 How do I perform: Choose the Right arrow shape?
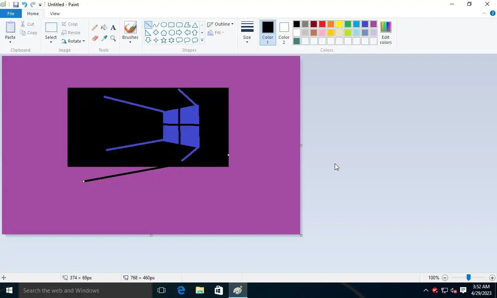point(179,33)
